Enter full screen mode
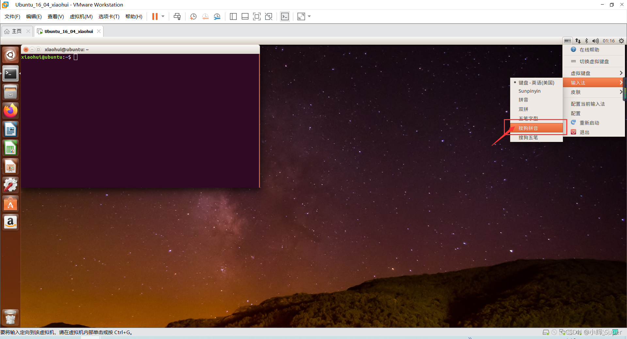The width and height of the screenshot is (627, 339). 257,17
